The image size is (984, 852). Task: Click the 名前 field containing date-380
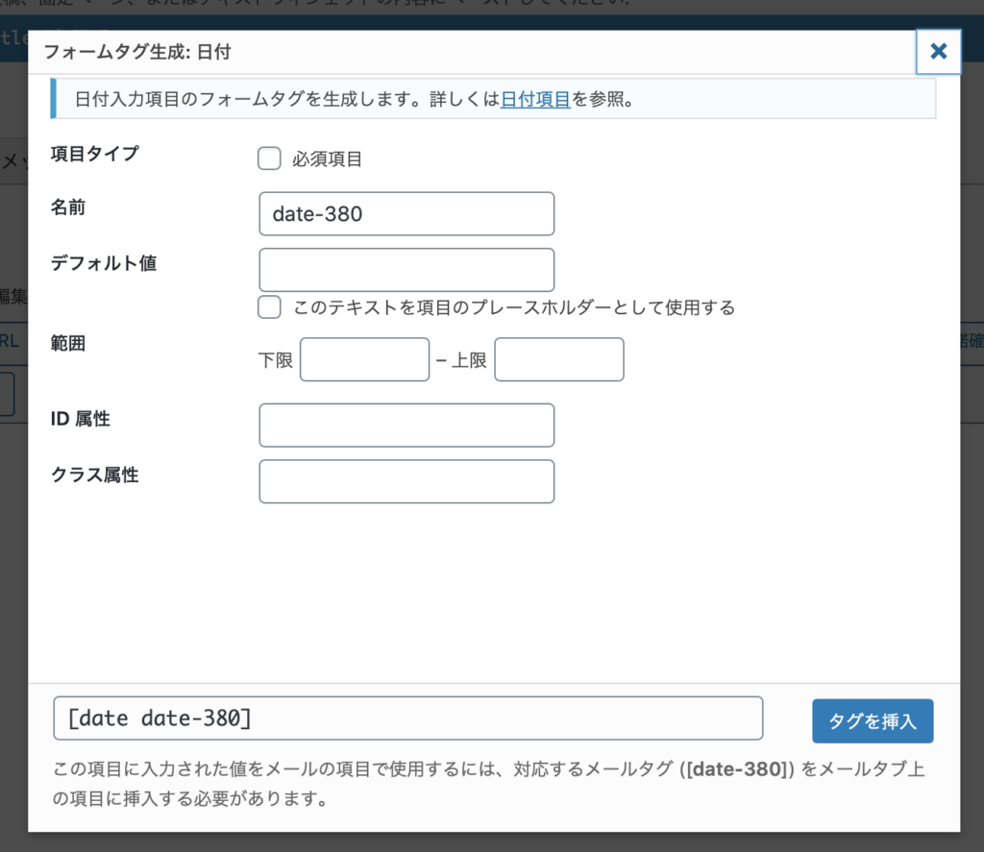click(406, 213)
